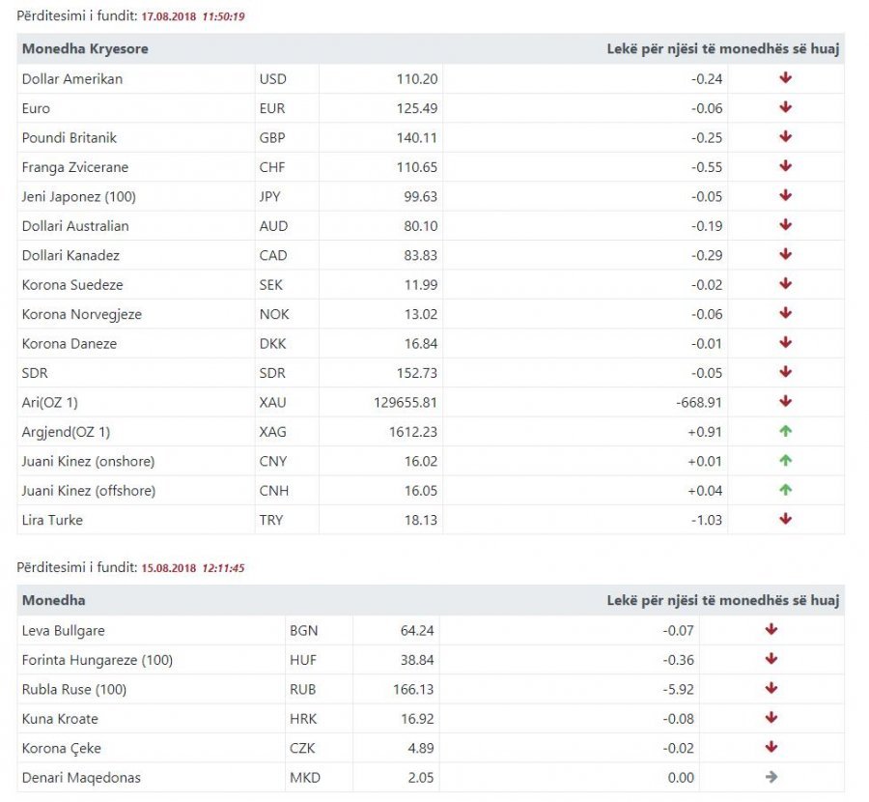Click the 129655.81 gold rate value
Image resolution: width=869 pixels, height=802 pixels.
pos(405,402)
